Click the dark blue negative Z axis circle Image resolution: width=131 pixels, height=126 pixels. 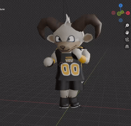click(x=121, y=20)
